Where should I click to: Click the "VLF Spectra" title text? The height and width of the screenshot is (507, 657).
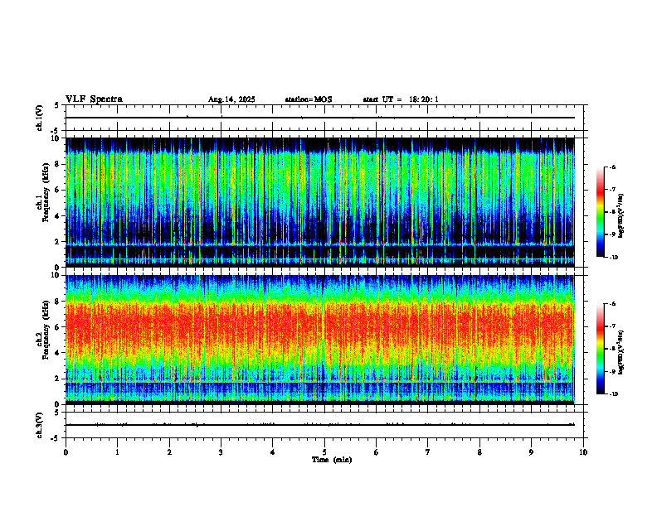click(x=94, y=99)
